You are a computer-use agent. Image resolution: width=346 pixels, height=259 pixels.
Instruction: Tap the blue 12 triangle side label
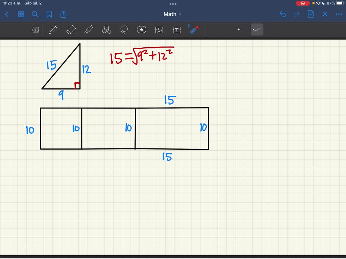[86, 69]
